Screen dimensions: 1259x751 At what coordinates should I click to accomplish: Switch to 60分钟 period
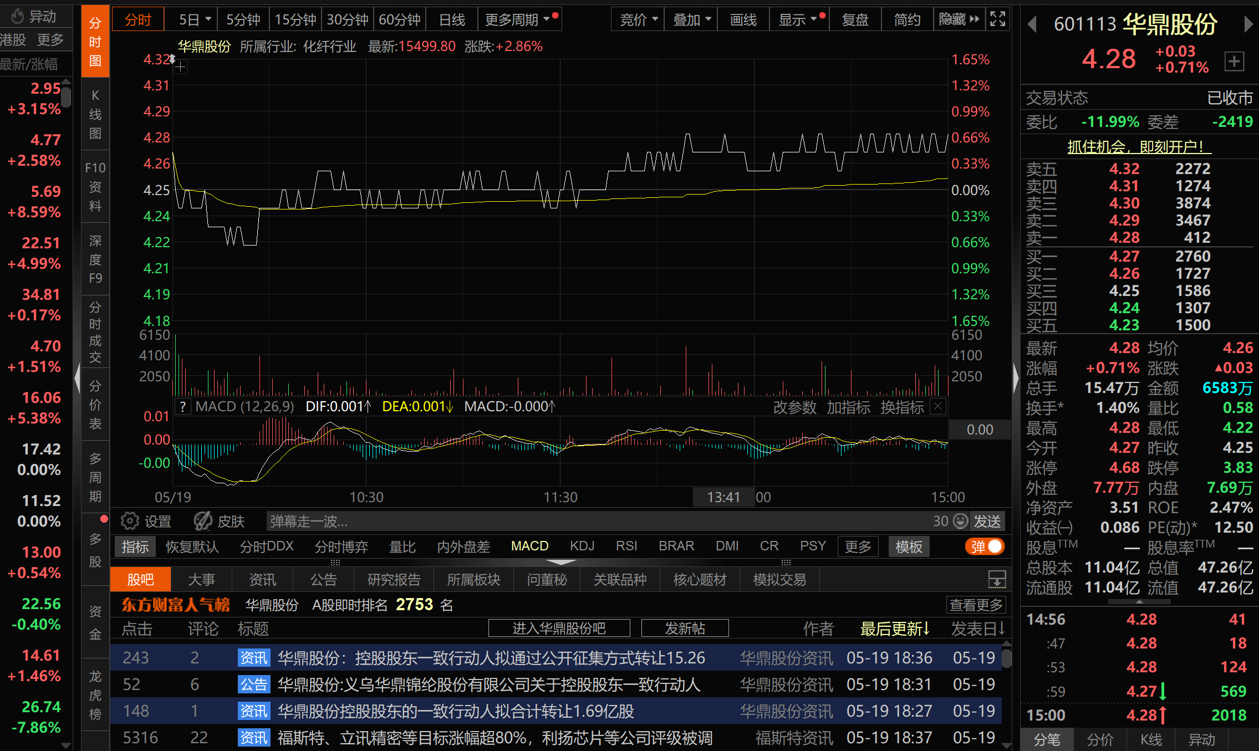(x=400, y=20)
